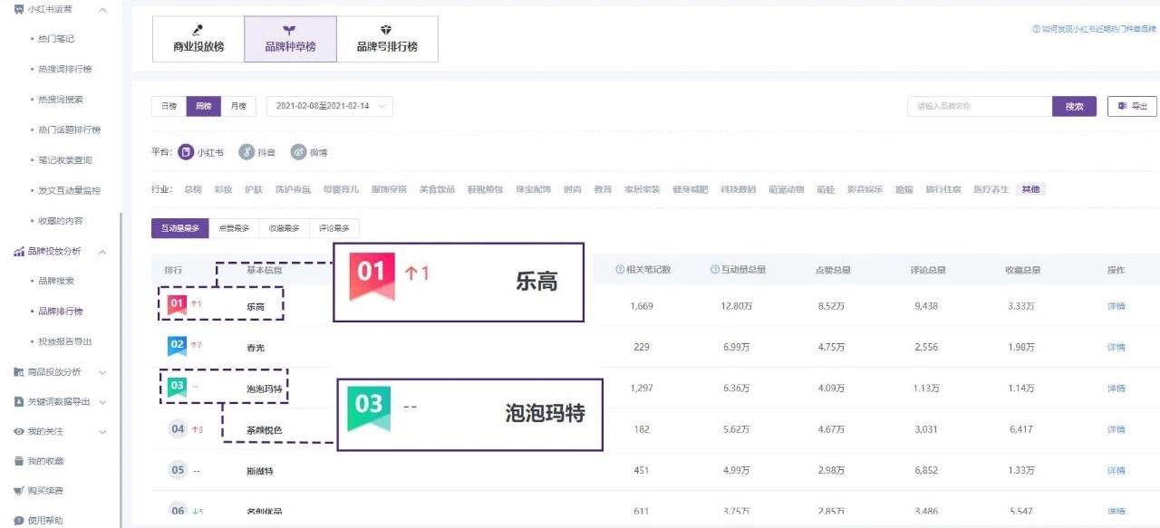
Task: Click the sprout icon on 品牌种草榜 tab
Action: click(290, 30)
